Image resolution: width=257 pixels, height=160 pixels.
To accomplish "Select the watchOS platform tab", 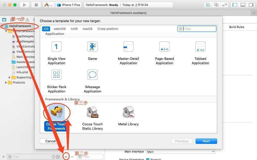I will tap(60, 29).
